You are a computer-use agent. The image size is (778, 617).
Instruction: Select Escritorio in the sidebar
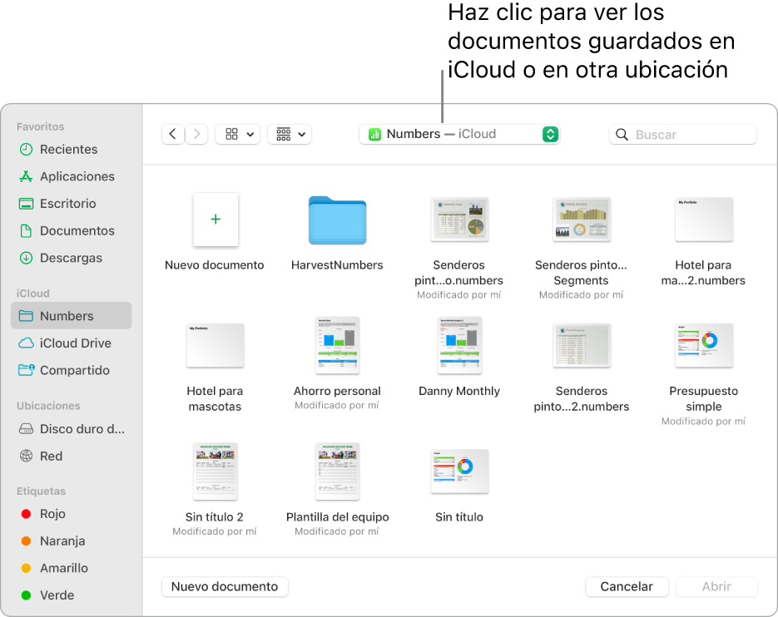[x=71, y=204]
